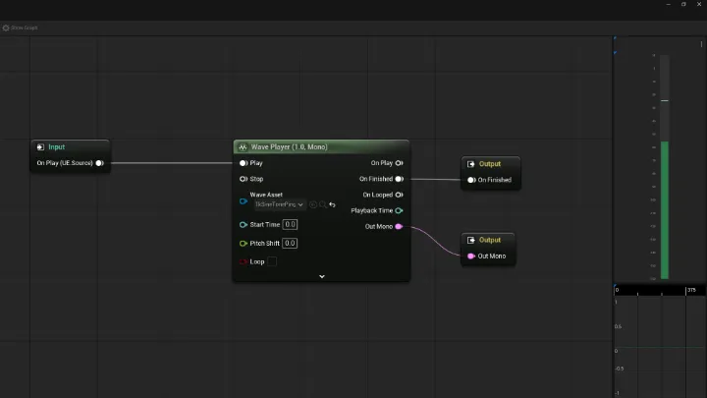The width and height of the screenshot is (707, 398).
Task: Reset Wave Asset to default value
Action: [x=332, y=204]
